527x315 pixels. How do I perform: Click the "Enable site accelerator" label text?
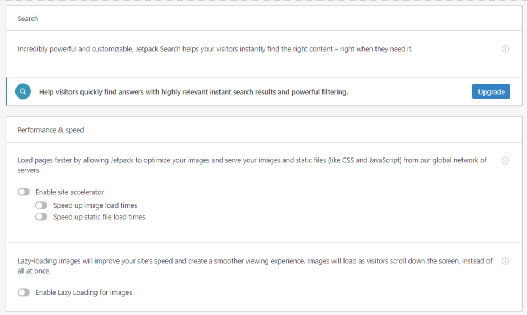tap(69, 192)
